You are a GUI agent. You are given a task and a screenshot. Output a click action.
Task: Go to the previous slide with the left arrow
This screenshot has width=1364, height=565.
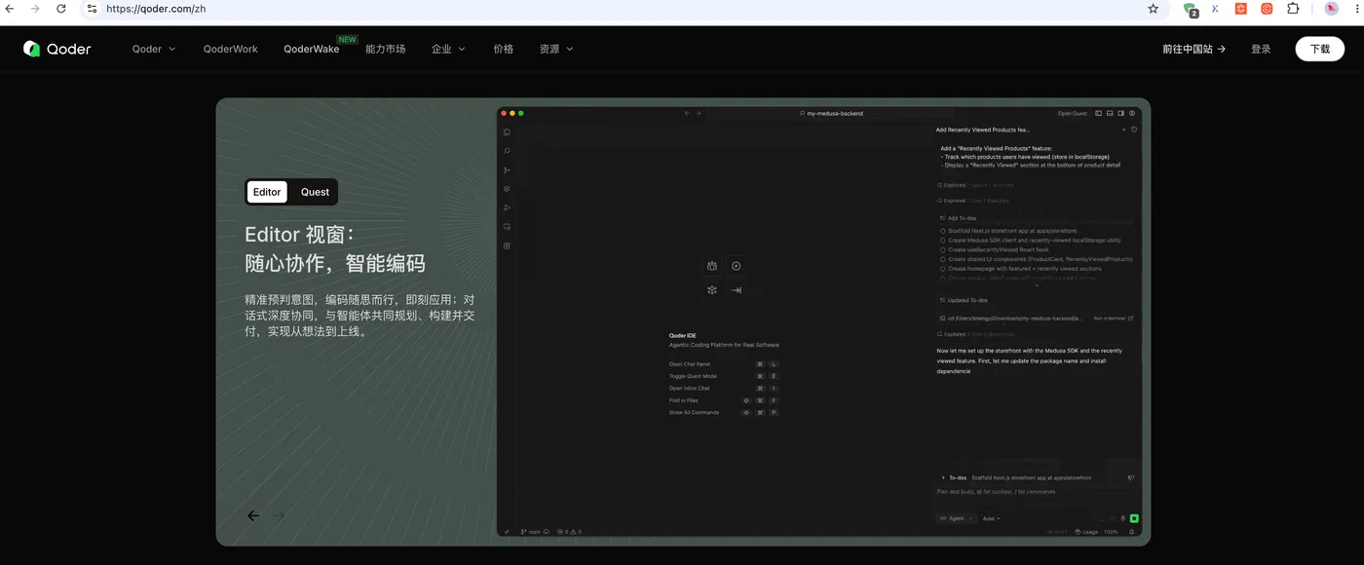point(253,515)
